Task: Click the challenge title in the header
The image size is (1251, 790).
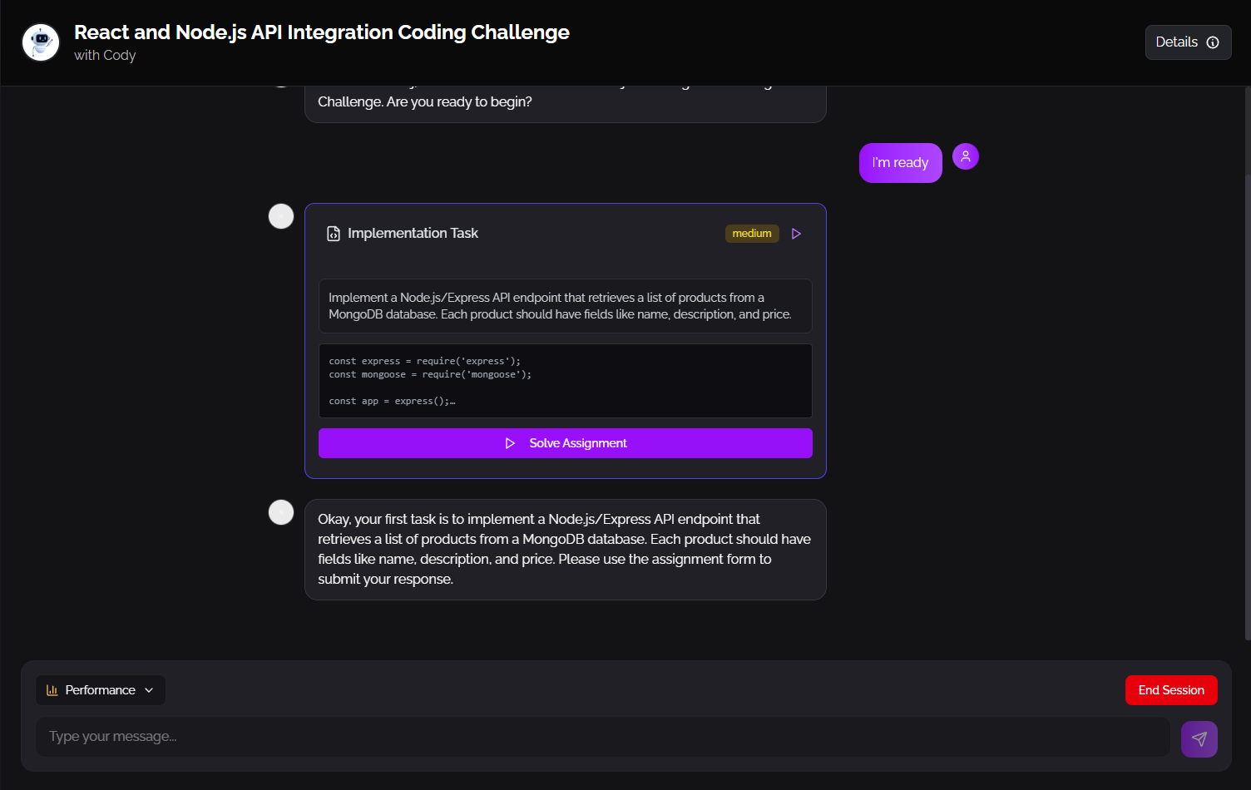Action: 322,32
